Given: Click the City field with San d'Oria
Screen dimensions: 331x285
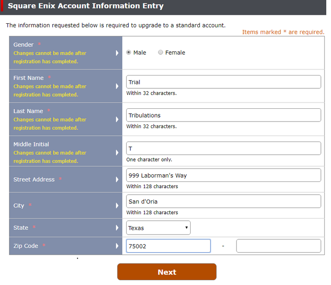Looking at the screenshot, I should pos(223,201).
